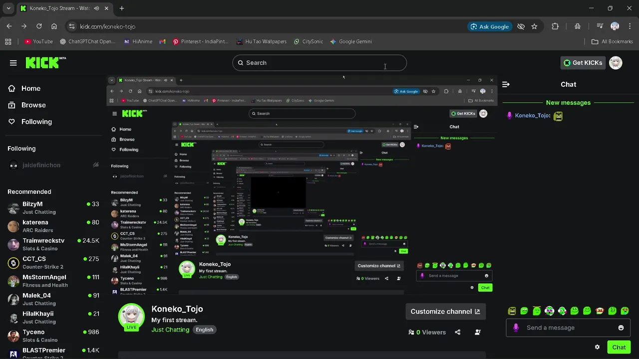Click the Send a message field

click(568, 328)
